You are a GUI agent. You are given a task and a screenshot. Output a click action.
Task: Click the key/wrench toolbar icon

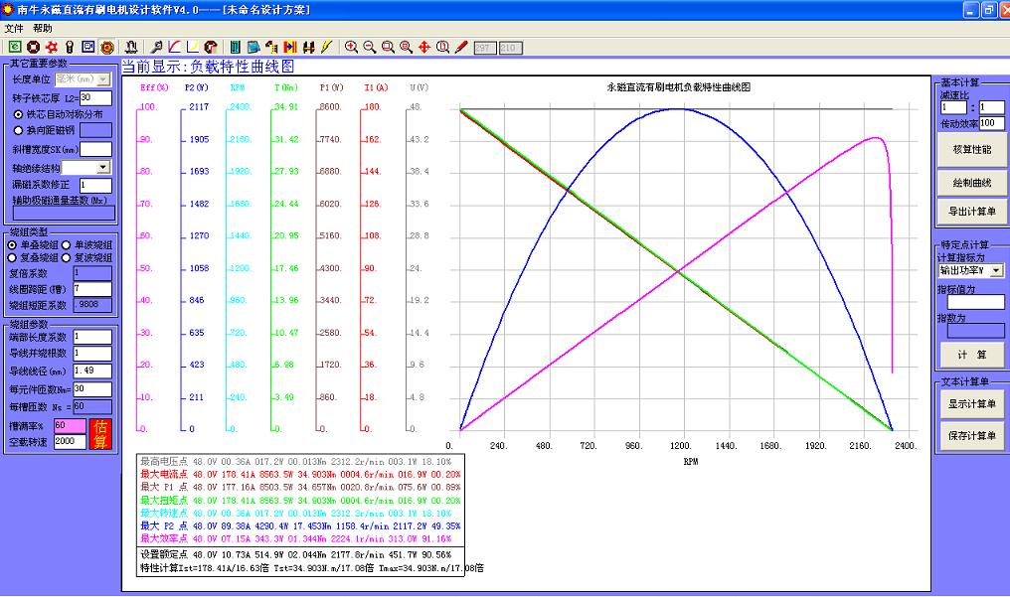[156, 47]
